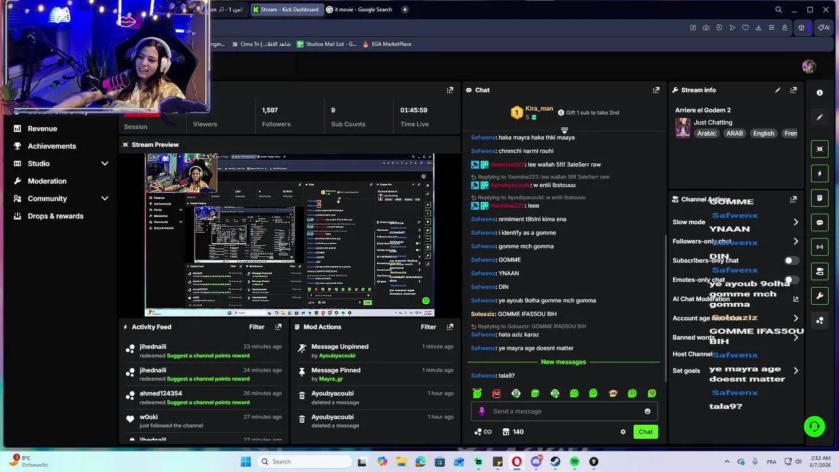Pop out the Channel Actions panel
The width and height of the screenshot is (839, 472).
(793, 199)
